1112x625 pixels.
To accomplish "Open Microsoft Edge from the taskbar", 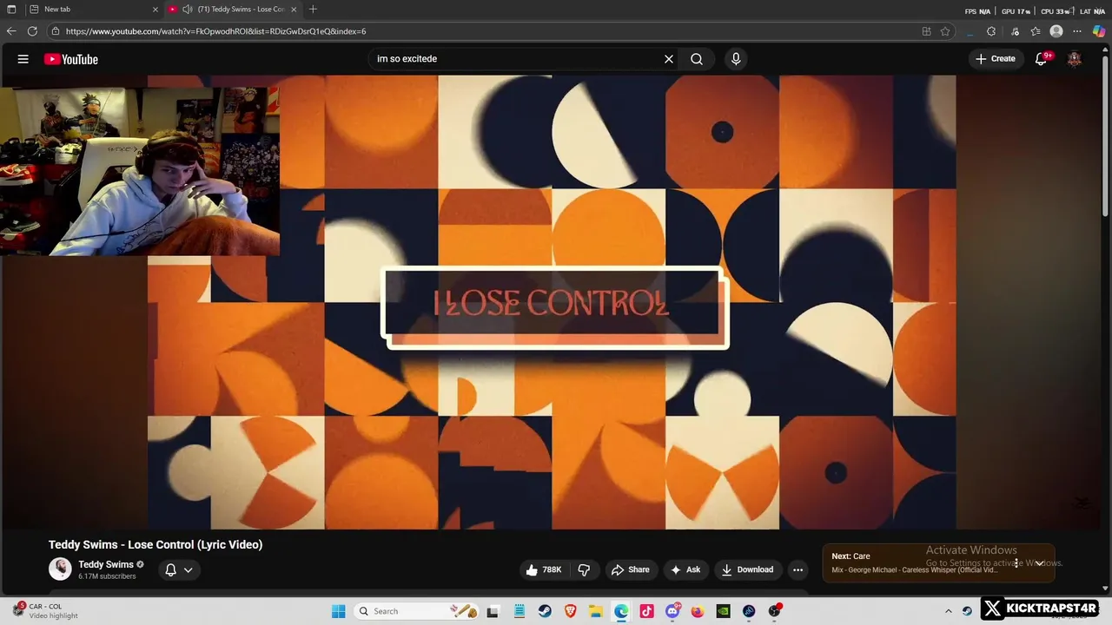I will (x=621, y=611).
